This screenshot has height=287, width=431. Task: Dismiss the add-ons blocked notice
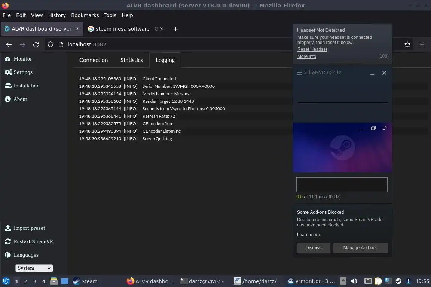click(x=314, y=248)
